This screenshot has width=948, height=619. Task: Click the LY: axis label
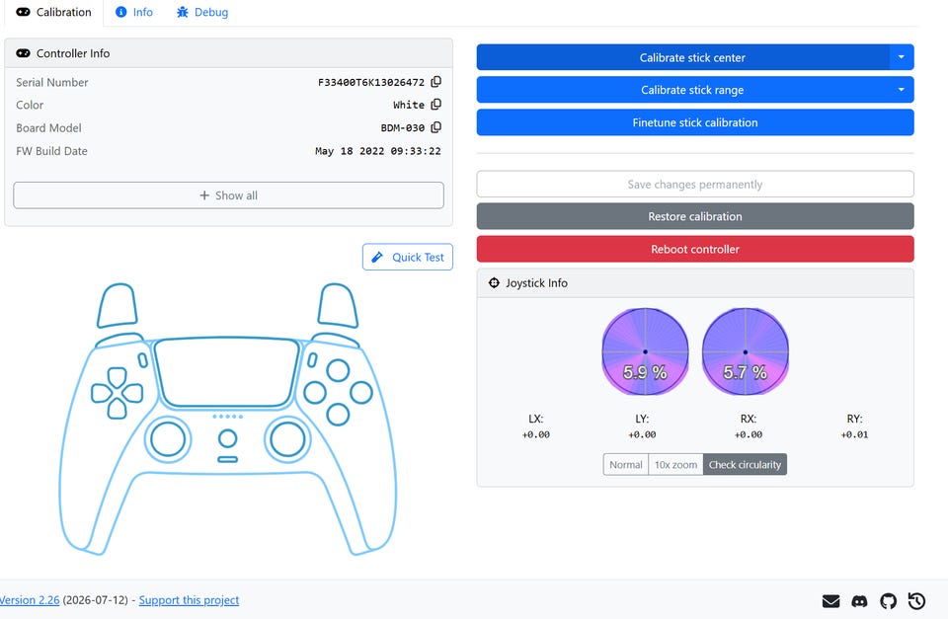click(642, 419)
